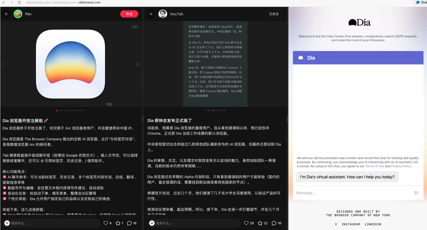This screenshot has height=230, width=427.
Task: Toggle the 已关注 following button for MacTalk
Action: click(x=274, y=14)
